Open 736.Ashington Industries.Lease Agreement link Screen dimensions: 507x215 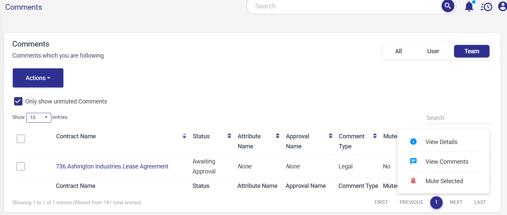(112, 166)
